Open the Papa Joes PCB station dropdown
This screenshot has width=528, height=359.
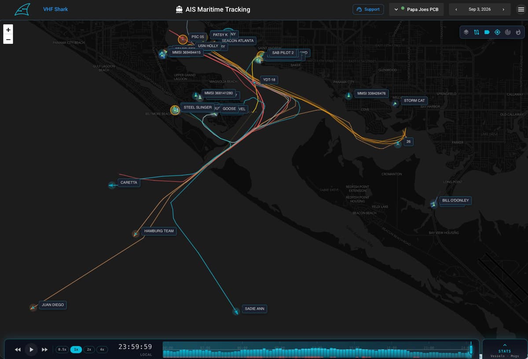click(x=417, y=9)
